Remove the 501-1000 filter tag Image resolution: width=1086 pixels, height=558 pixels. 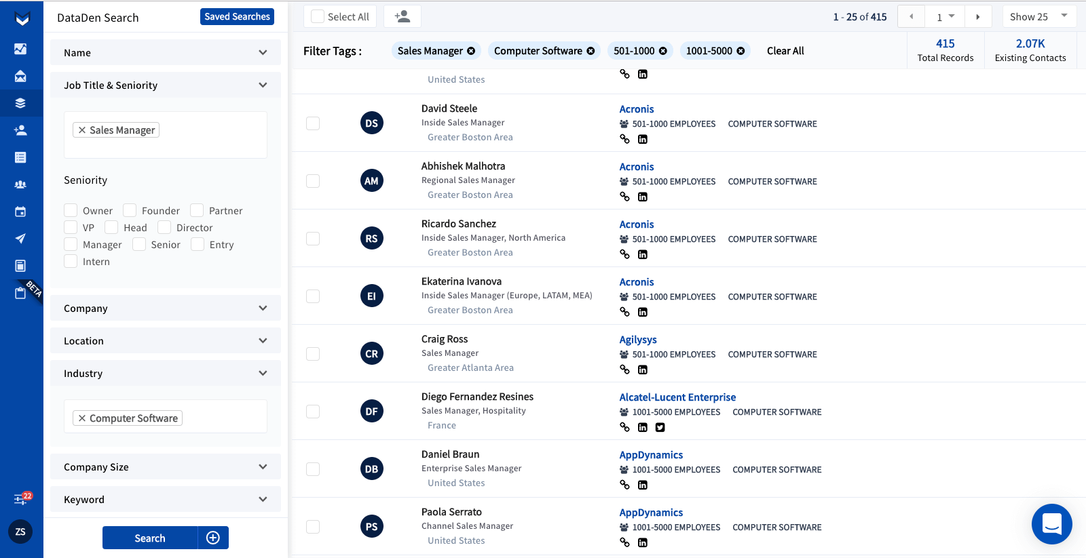click(663, 51)
